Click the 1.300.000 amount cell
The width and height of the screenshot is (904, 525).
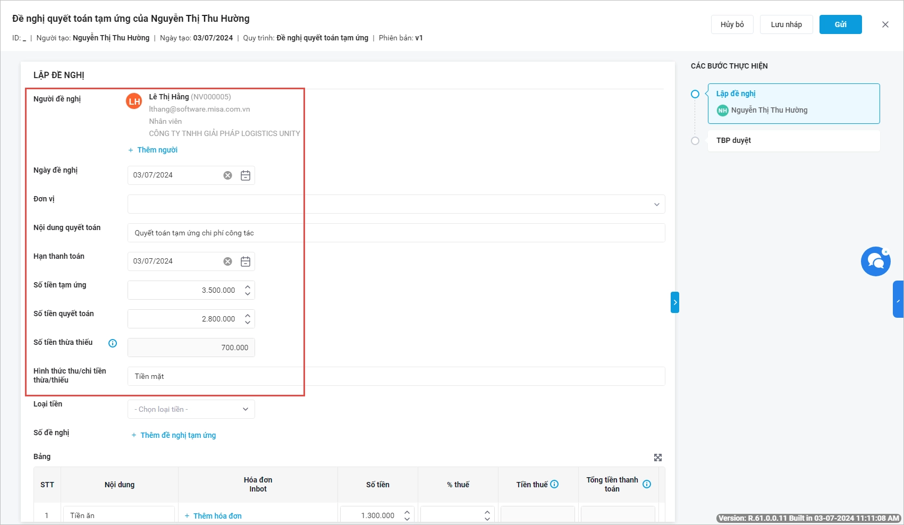377,515
